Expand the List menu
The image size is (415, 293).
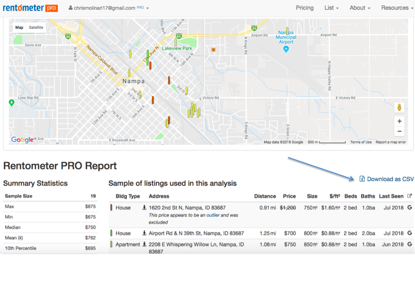332,8
